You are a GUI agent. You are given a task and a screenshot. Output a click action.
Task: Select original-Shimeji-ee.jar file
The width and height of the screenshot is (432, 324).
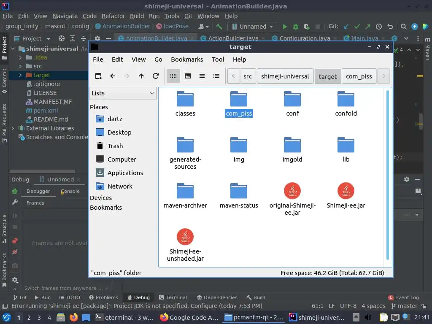pos(292,199)
